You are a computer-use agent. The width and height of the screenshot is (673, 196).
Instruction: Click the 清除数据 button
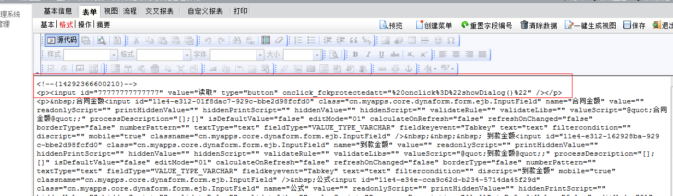[x=539, y=25]
